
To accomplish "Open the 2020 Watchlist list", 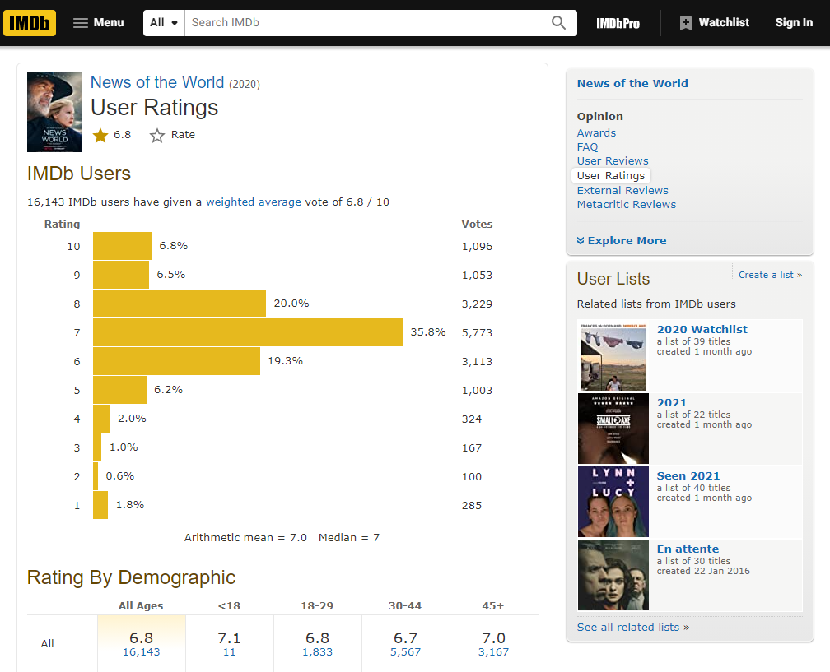I will click(702, 329).
